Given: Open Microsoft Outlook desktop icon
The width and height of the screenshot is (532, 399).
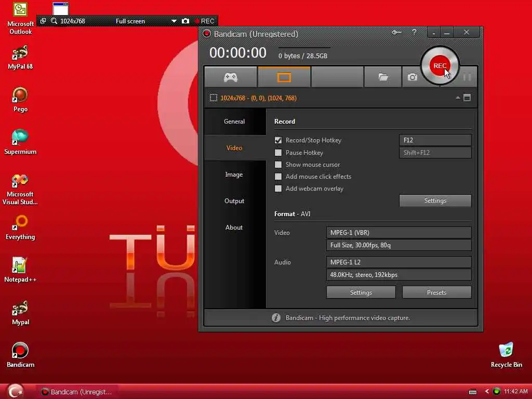Looking at the screenshot, I should [20, 19].
